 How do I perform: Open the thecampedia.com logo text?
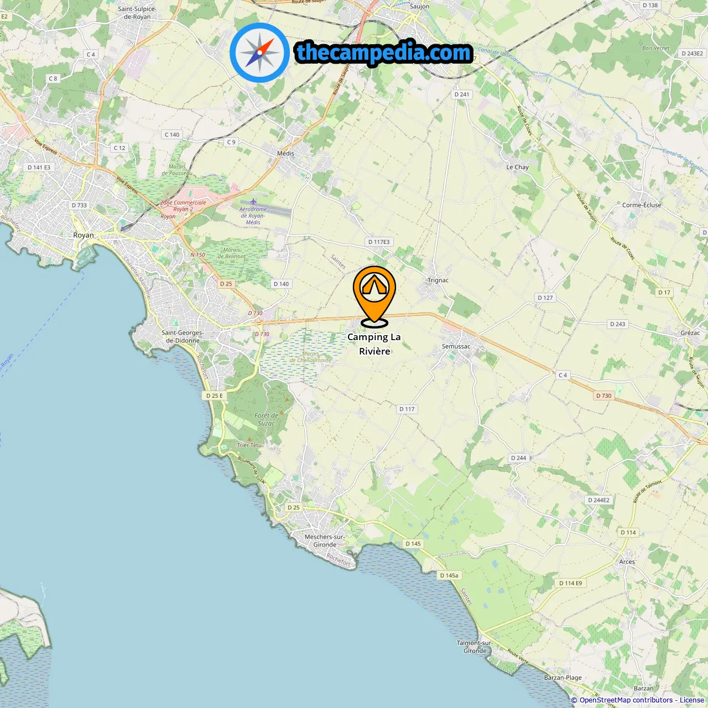pyautogui.click(x=384, y=53)
